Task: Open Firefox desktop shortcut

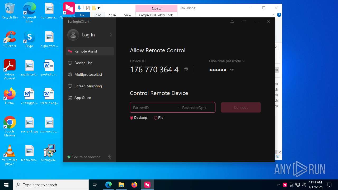Action: [10, 97]
